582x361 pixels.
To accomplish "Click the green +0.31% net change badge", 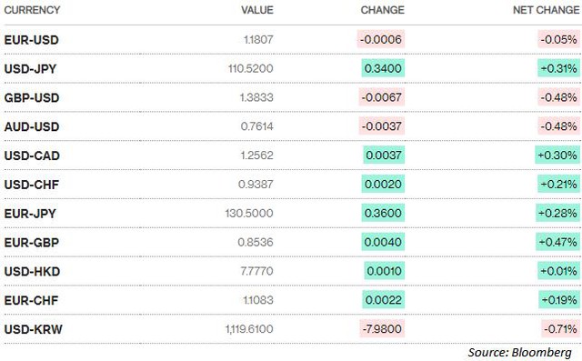I will 558,68.
